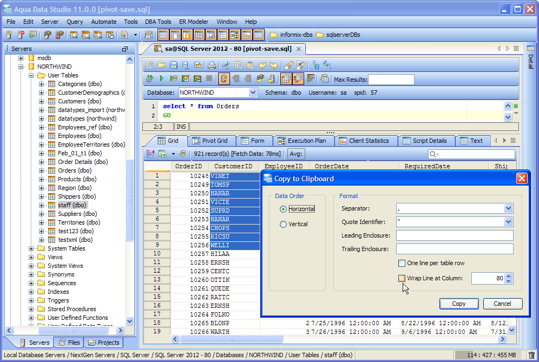Viewport: 539px width, 362px height.
Task: Click the Cancel button in dialog
Action: (503, 304)
